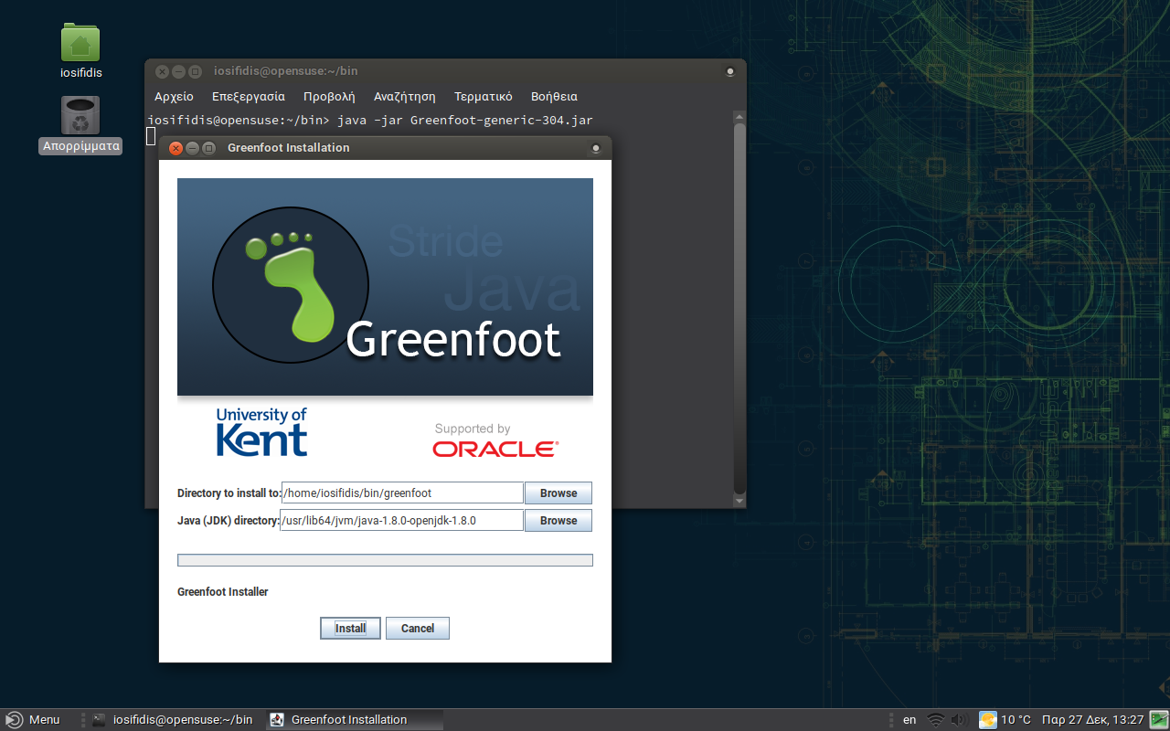Switch to Greenfoot Installation task in taskbar
This screenshot has height=731, width=1170.
click(355, 720)
